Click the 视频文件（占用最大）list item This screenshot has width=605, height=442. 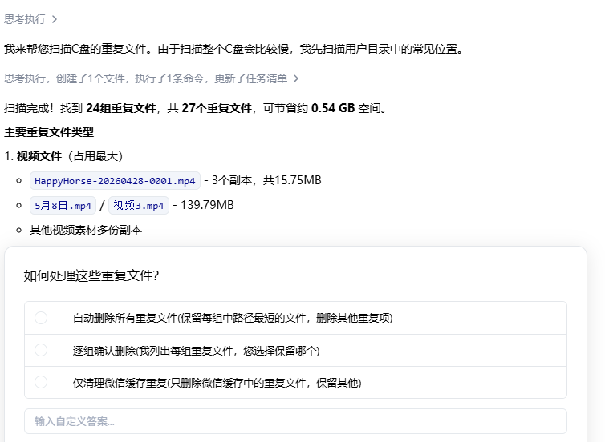click(64, 156)
